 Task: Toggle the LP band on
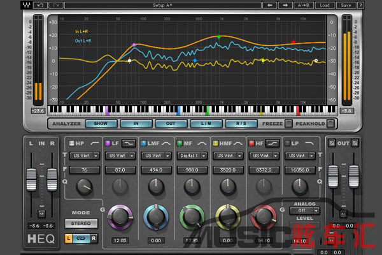pyautogui.click(x=288, y=143)
